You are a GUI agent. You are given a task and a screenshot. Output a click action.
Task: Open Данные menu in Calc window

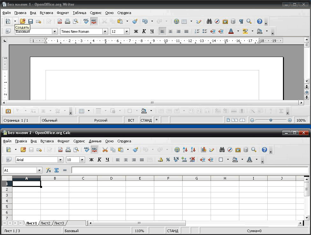(95, 141)
